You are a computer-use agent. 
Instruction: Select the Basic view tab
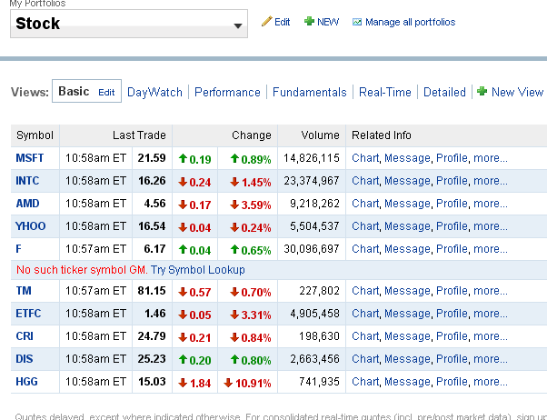pyautogui.click(x=74, y=92)
